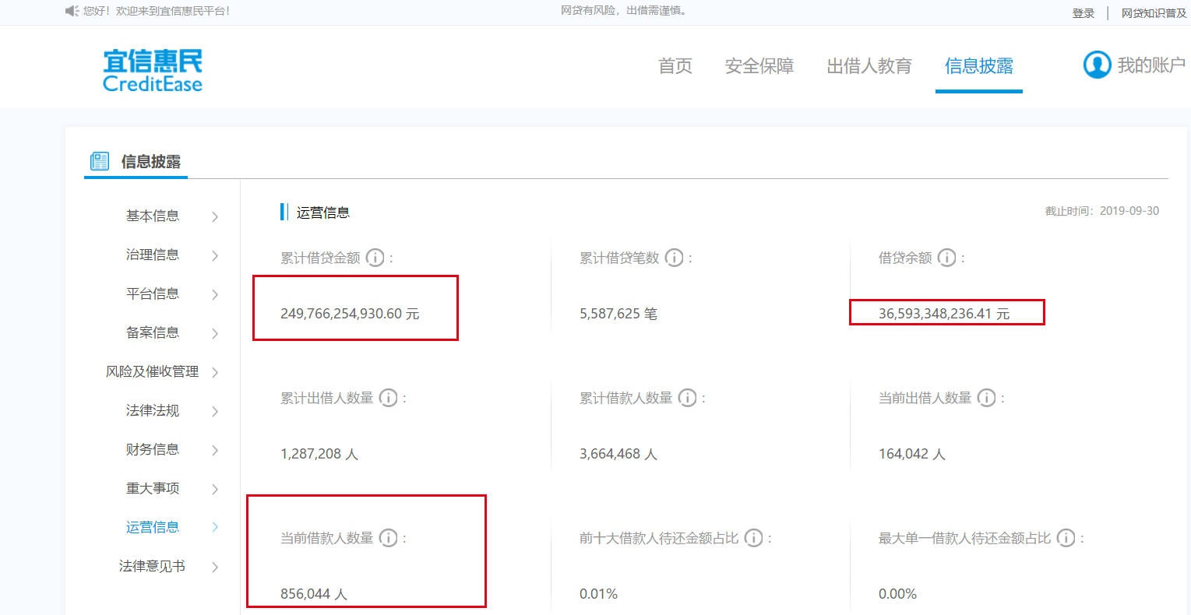Click the info icon next to 当前借款人数量

(389, 538)
